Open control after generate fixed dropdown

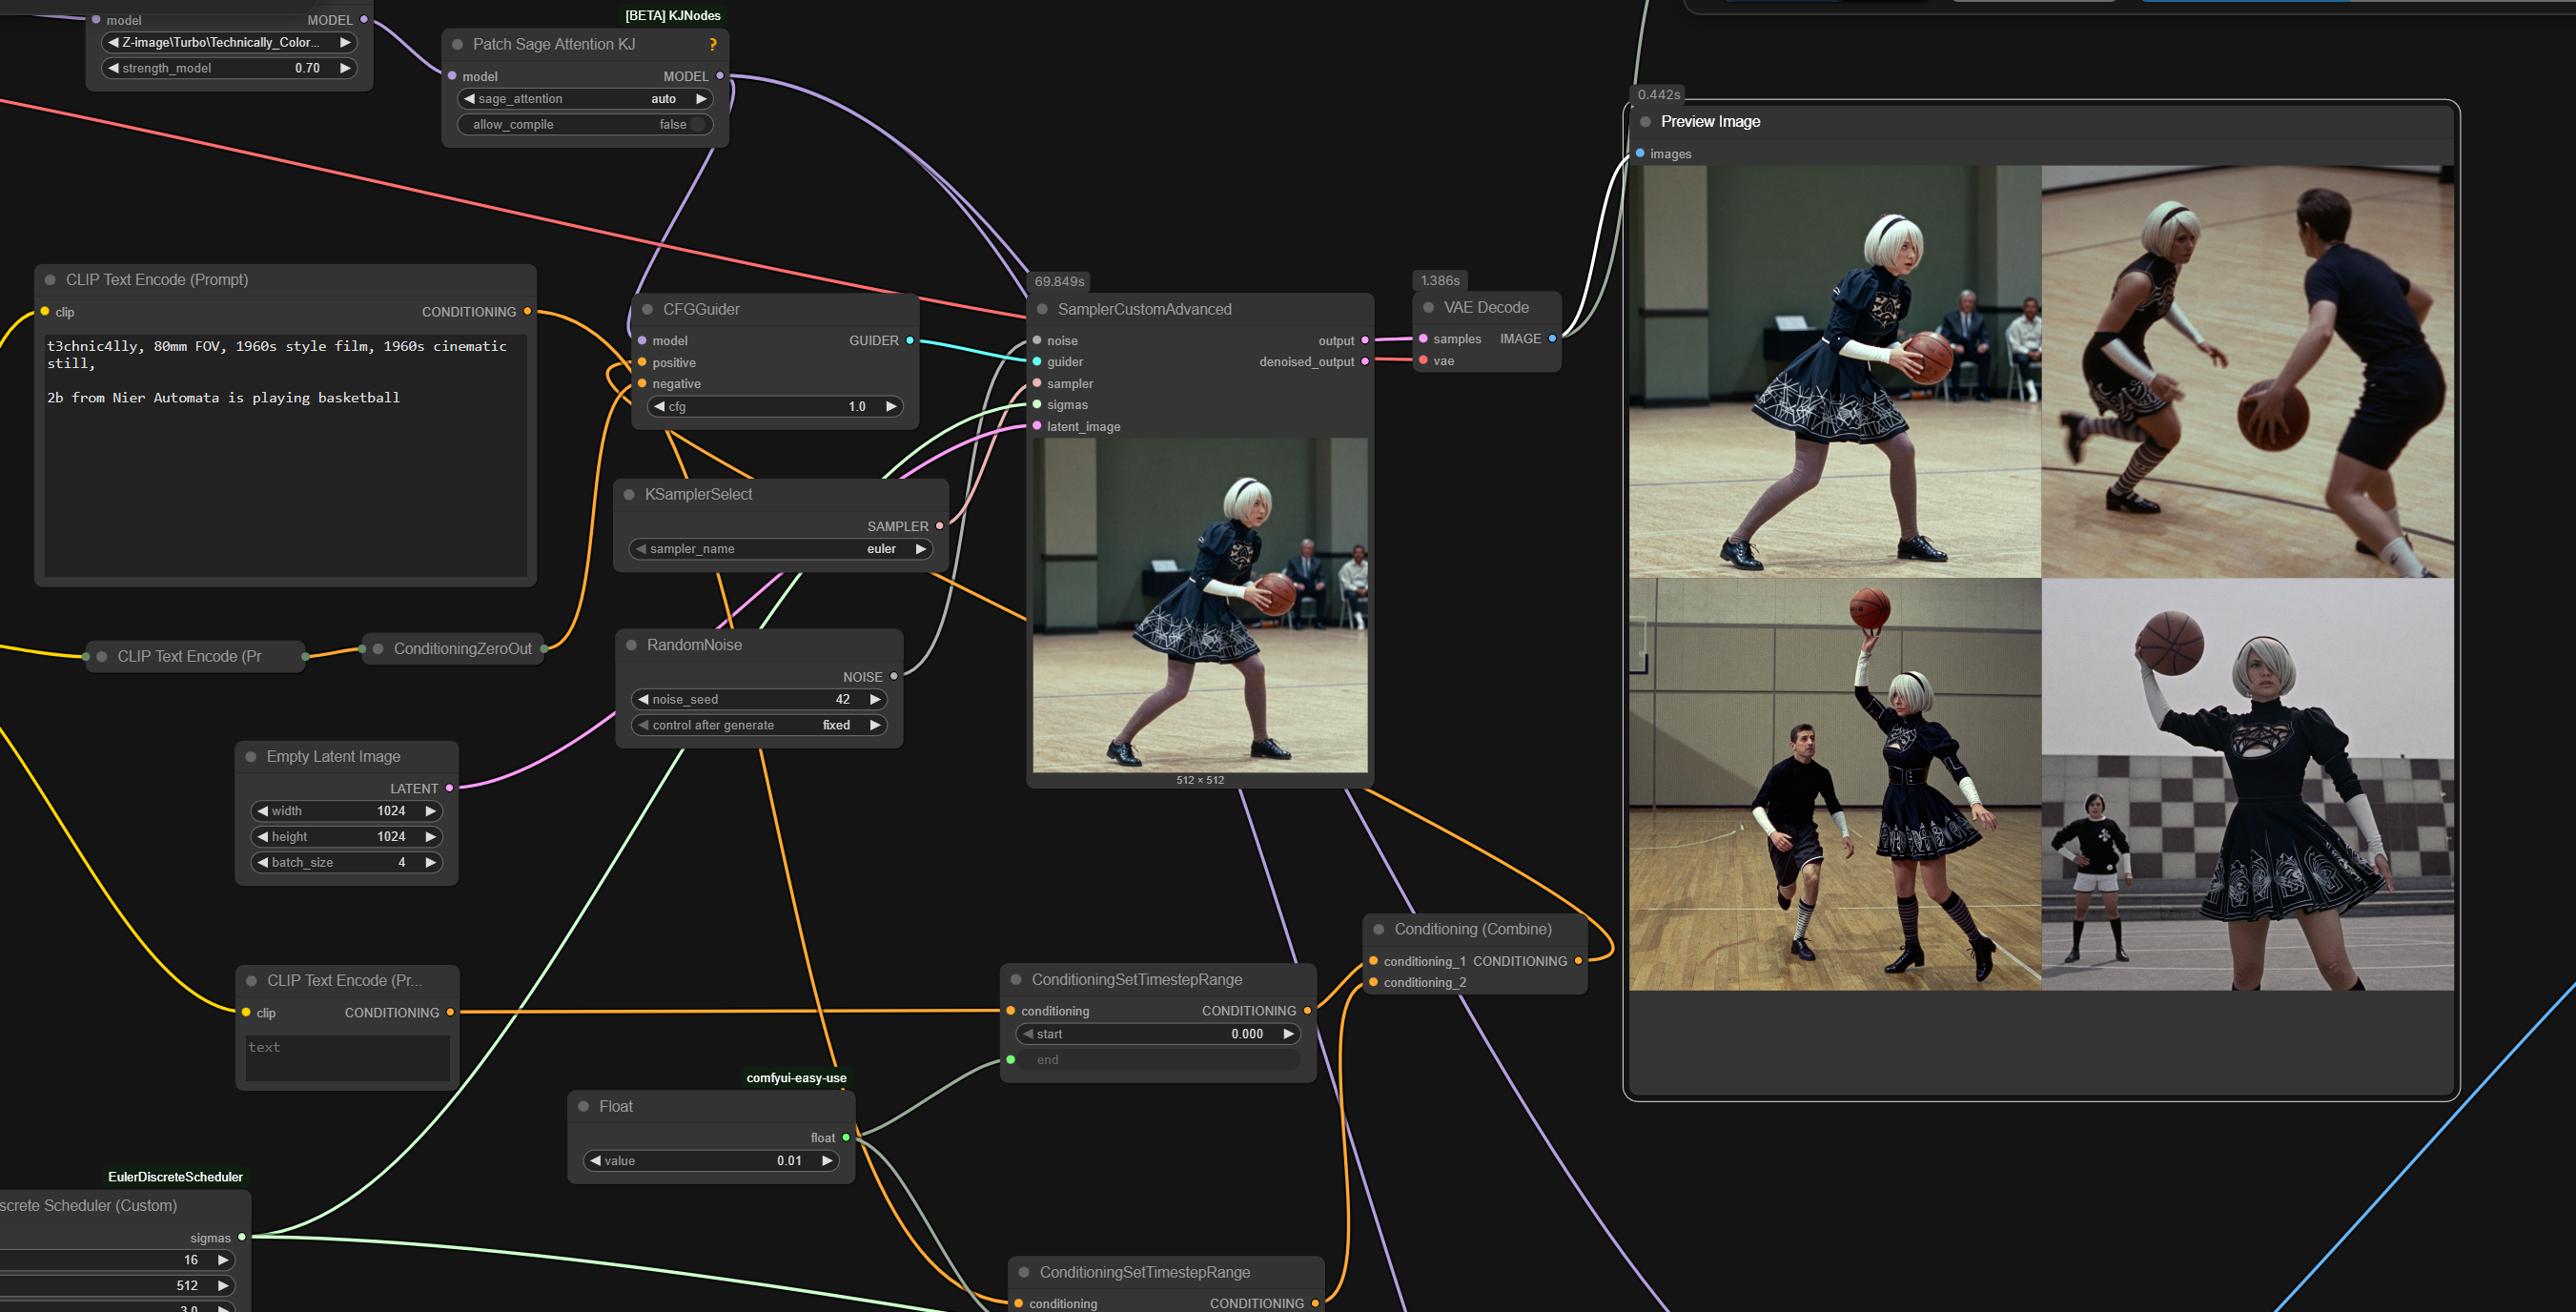758,725
